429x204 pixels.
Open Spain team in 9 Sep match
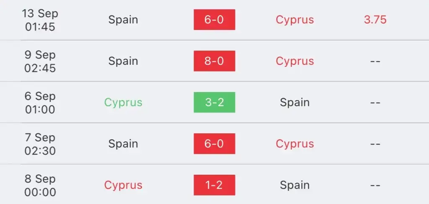[123, 61]
